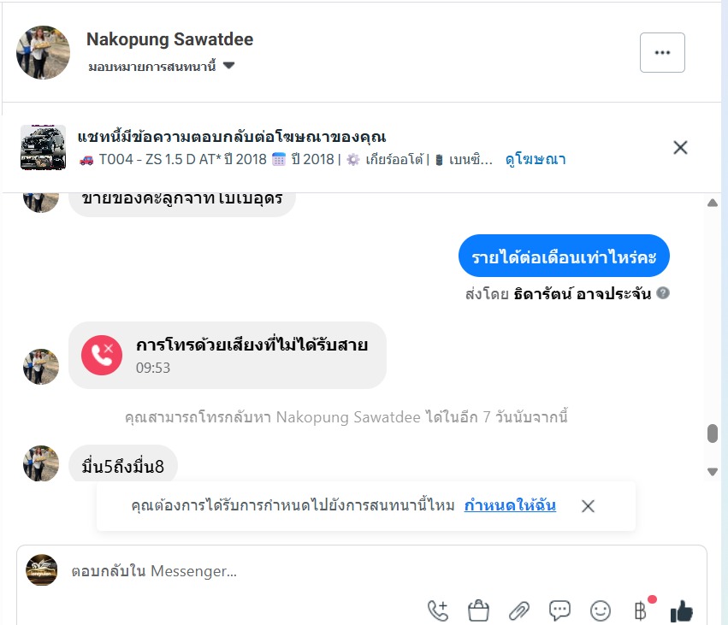Send a thumbs-up like
Image resolution: width=728 pixels, height=625 pixels.
point(681,610)
